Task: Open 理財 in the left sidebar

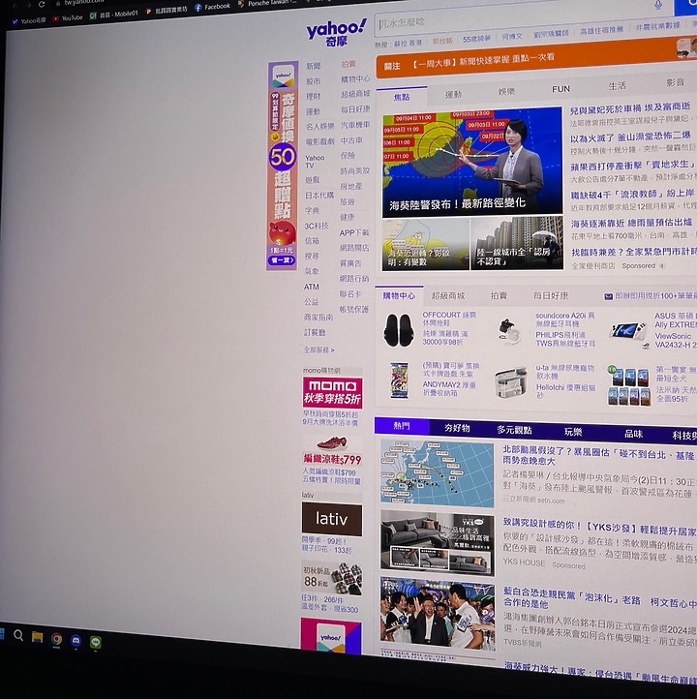Action: 313,96
